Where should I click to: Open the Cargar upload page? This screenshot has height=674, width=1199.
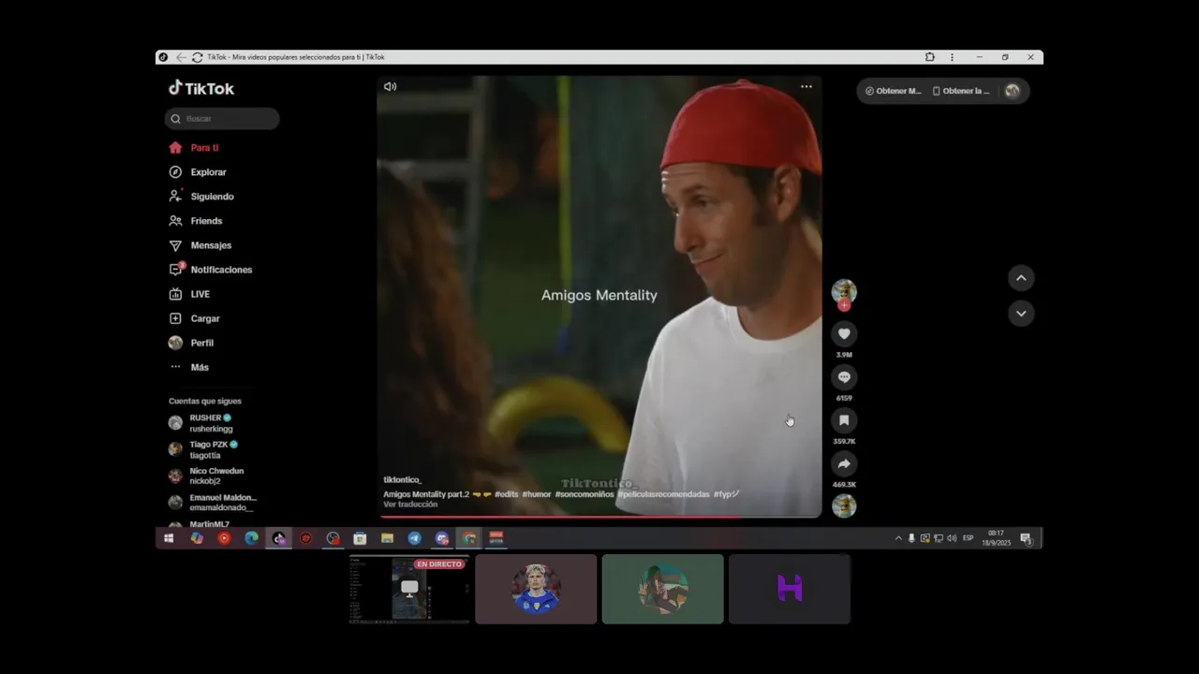195,318
